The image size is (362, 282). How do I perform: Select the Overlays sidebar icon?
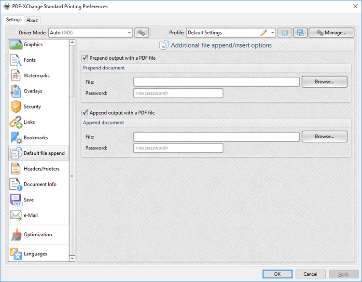point(16,91)
